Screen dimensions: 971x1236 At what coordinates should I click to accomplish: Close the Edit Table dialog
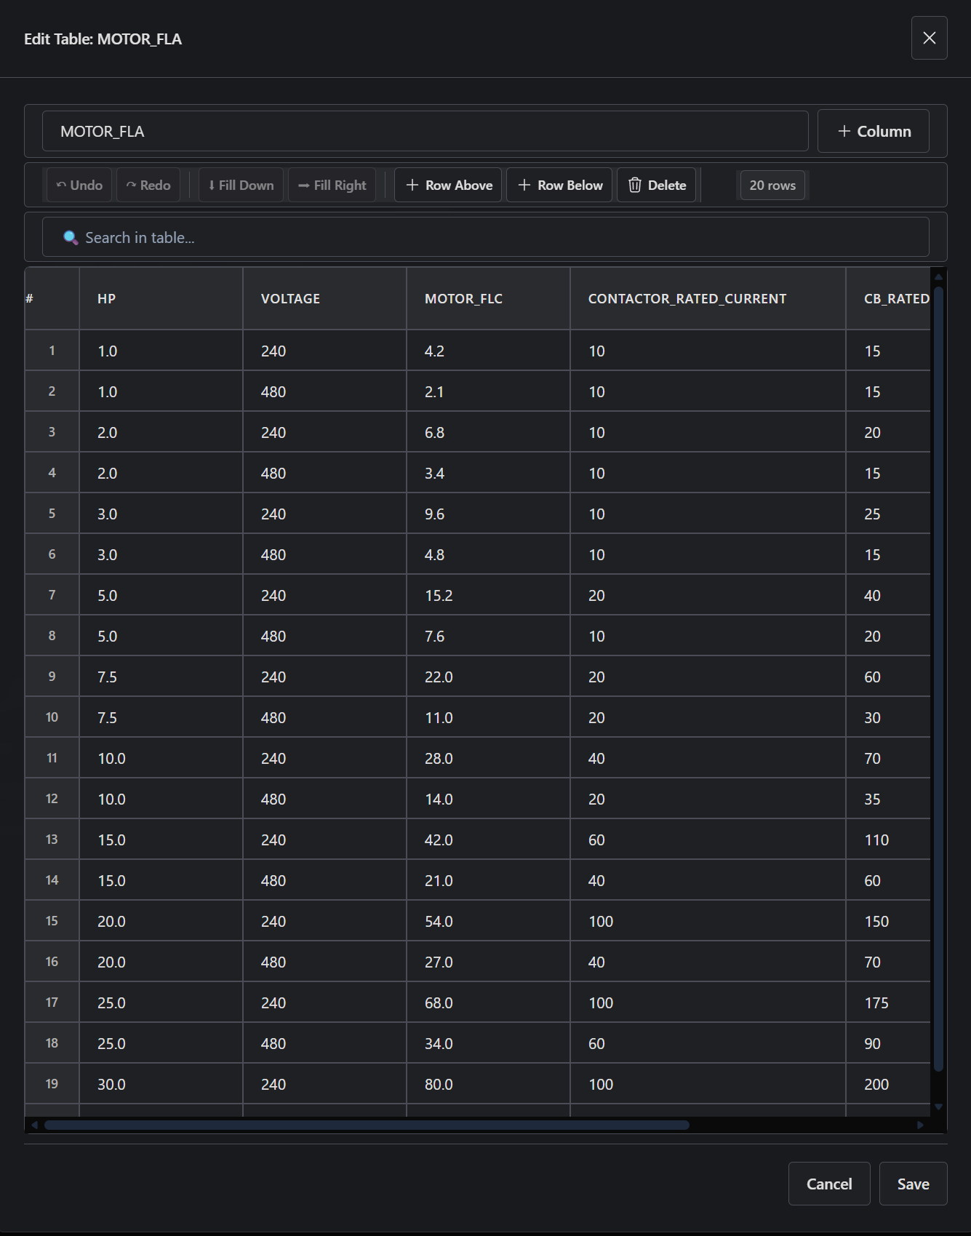[x=929, y=38]
